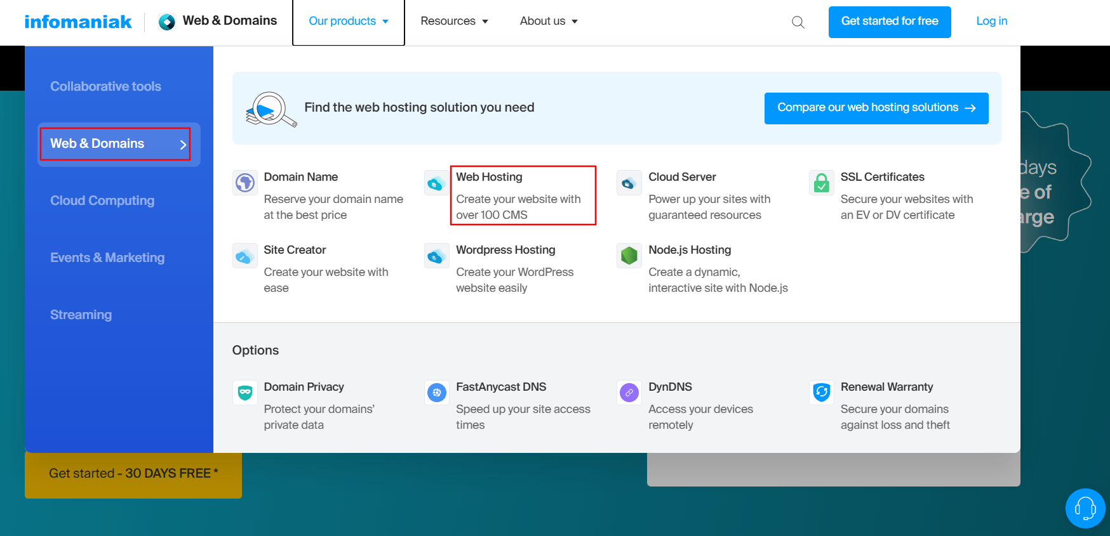Click Compare our web hosting solutions button
Image resolution: width=1110 pixels, height=536 pixels.
(x=876, y=108)
